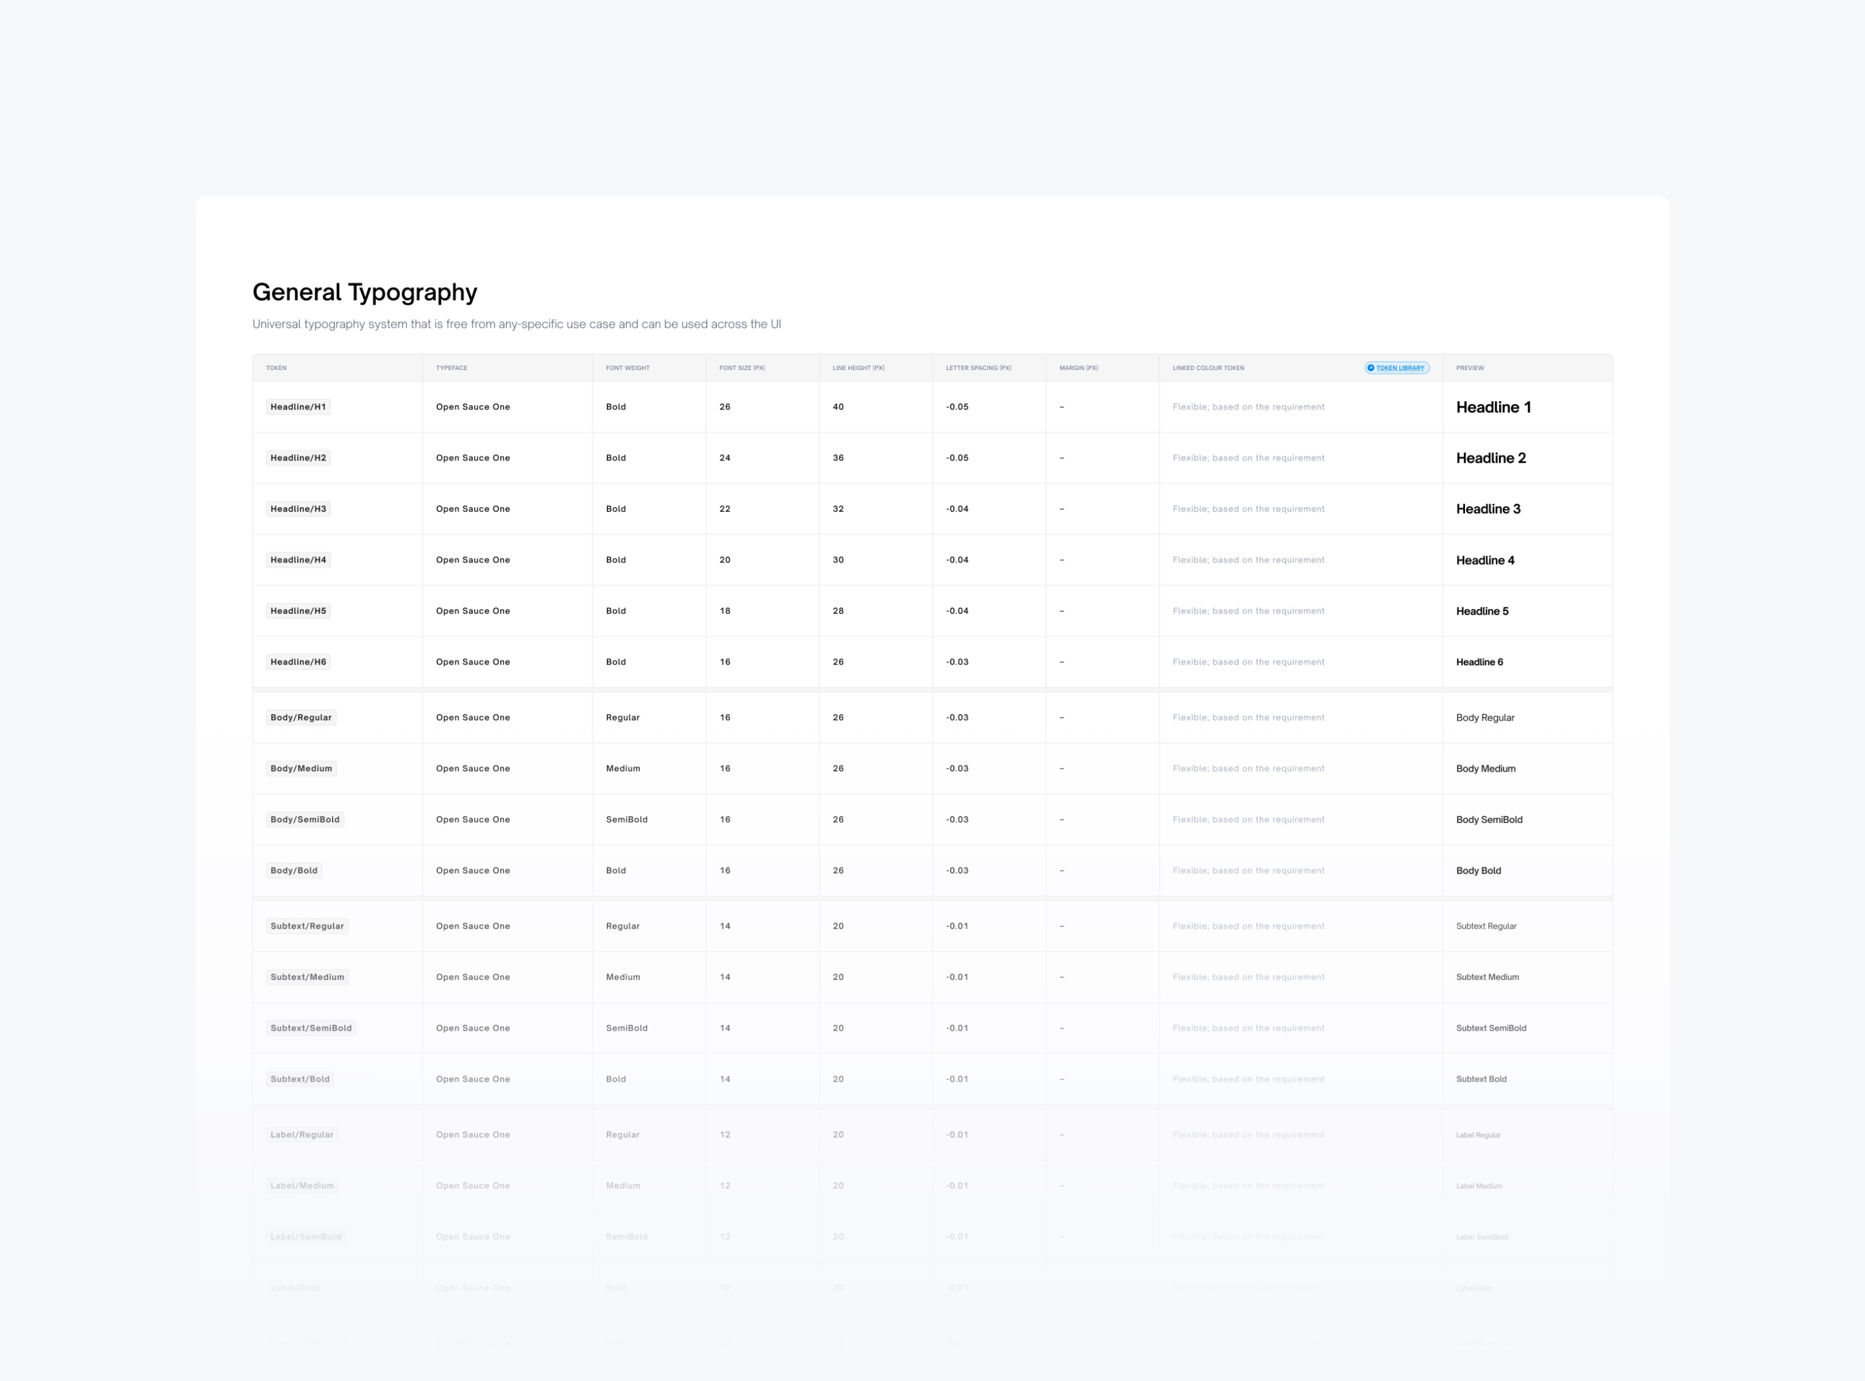Click the Subtext Bold preview text
Image resolution: width=1865 pixels, height=1381 pixels.
(x=1480, y=1079)
